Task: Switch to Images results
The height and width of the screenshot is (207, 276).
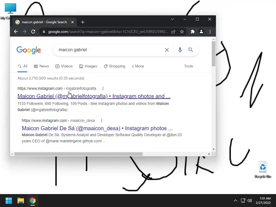Action: coord(88,66)
